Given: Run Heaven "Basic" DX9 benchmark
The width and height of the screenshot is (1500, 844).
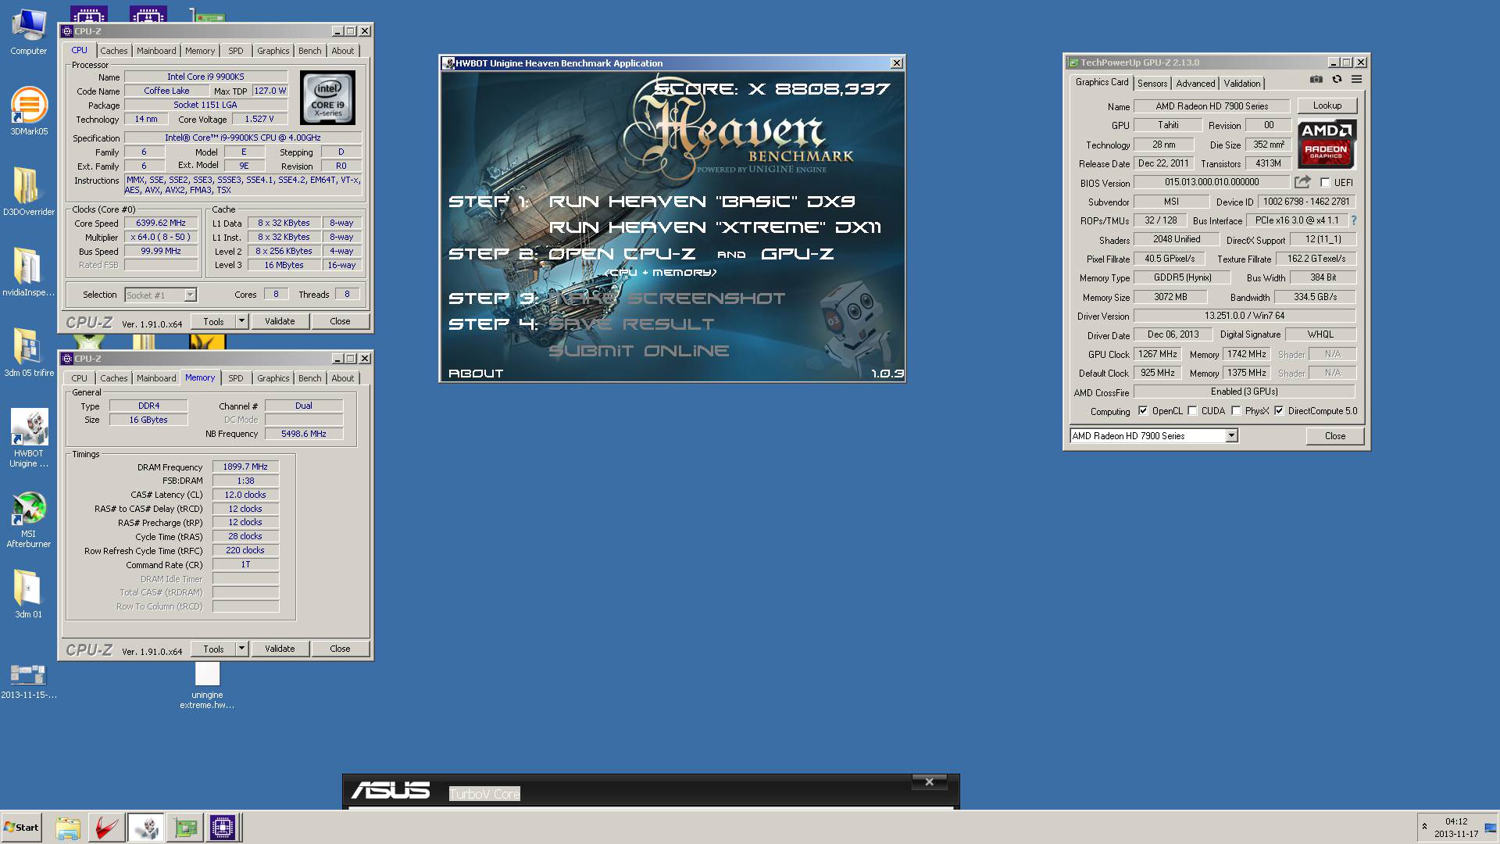Looking at the screenshot, I should click(x=702, y=202).
